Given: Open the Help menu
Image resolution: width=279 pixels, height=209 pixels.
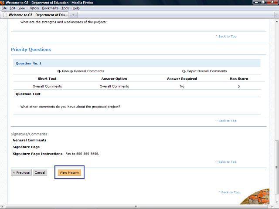Looking at the screenshot, I should (x=76, y=8).
